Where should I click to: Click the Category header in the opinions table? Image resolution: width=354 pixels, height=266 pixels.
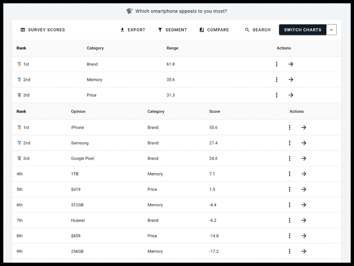tap(156, 111)
